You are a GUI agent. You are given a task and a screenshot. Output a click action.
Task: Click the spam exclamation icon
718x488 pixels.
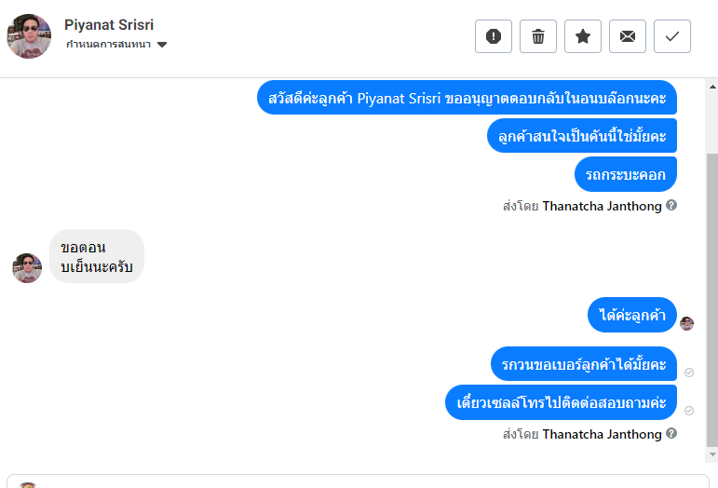point(494,36)
